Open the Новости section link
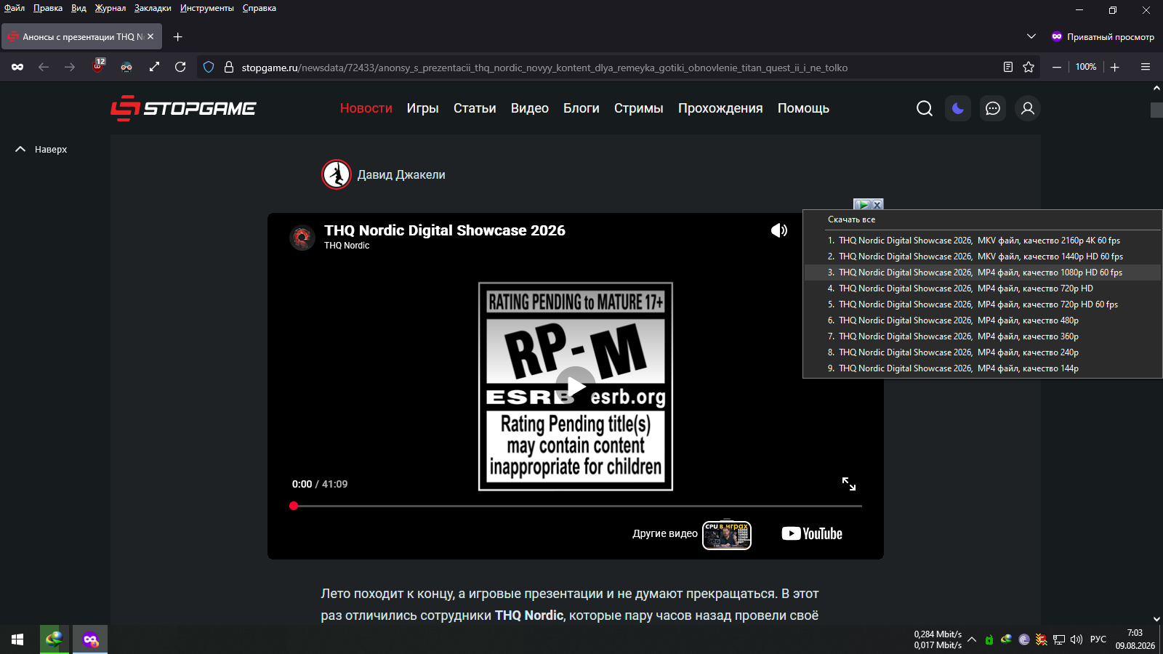Viewport: 1163px width, 654px height. coord(366,108)
